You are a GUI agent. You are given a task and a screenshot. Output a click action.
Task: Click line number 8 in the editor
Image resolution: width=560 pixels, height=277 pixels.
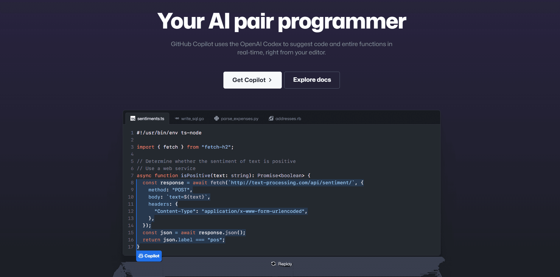[x=132, y=182]
